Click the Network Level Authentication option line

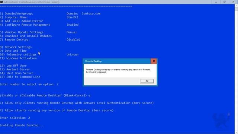tap(77, 103)
